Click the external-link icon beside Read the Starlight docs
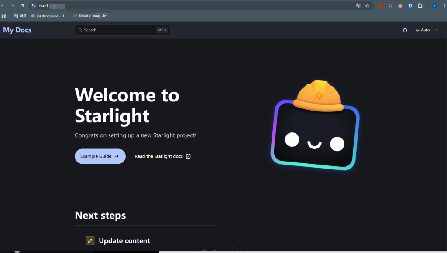The image size is (447, 253). tap(188, 156)
